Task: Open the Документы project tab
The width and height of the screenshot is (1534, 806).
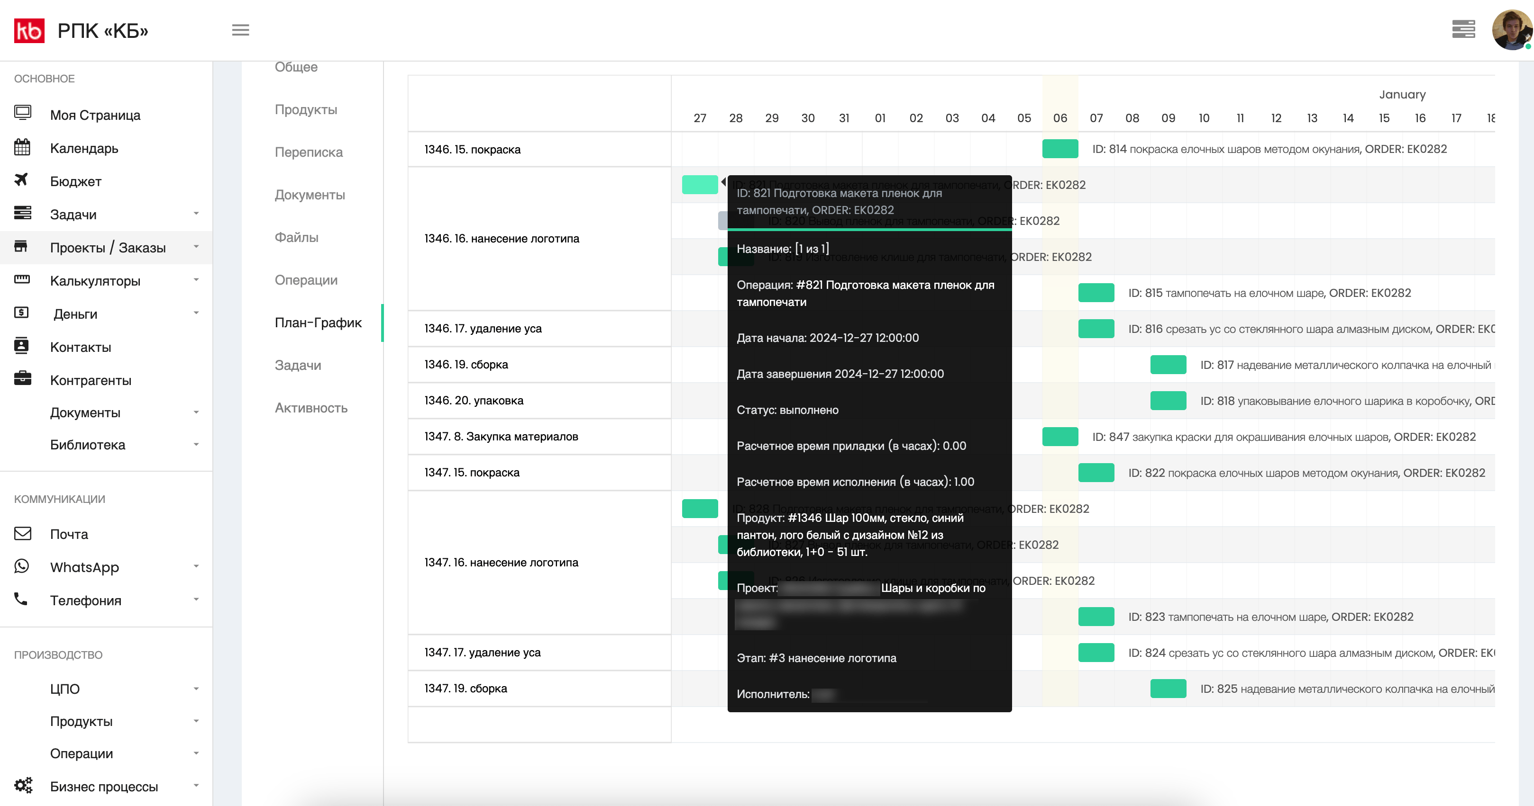Action: (x=310, y=195)
